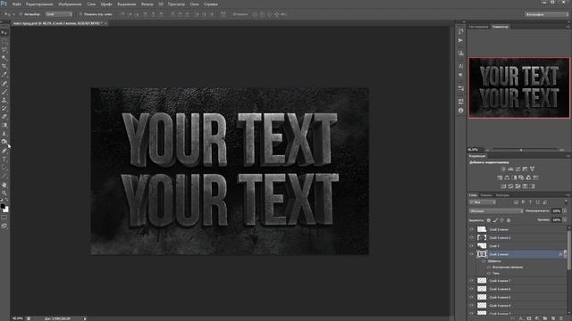Open the Фильтр menu
This screenshot has height=321, width=572.
[x=147, y=4]
